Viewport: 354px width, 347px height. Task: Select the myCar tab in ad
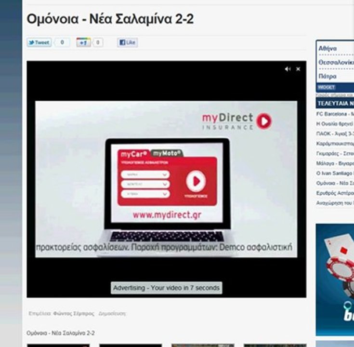(134, 154)
